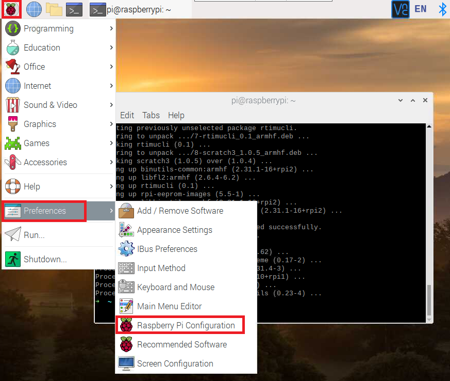
Task: Select Raspberry Pi Configuration menu entry
Action: click(x=186, y=325)
